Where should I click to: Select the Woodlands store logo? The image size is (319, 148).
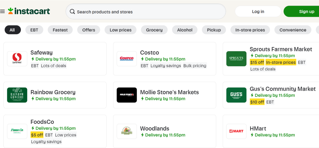point(127,131)
